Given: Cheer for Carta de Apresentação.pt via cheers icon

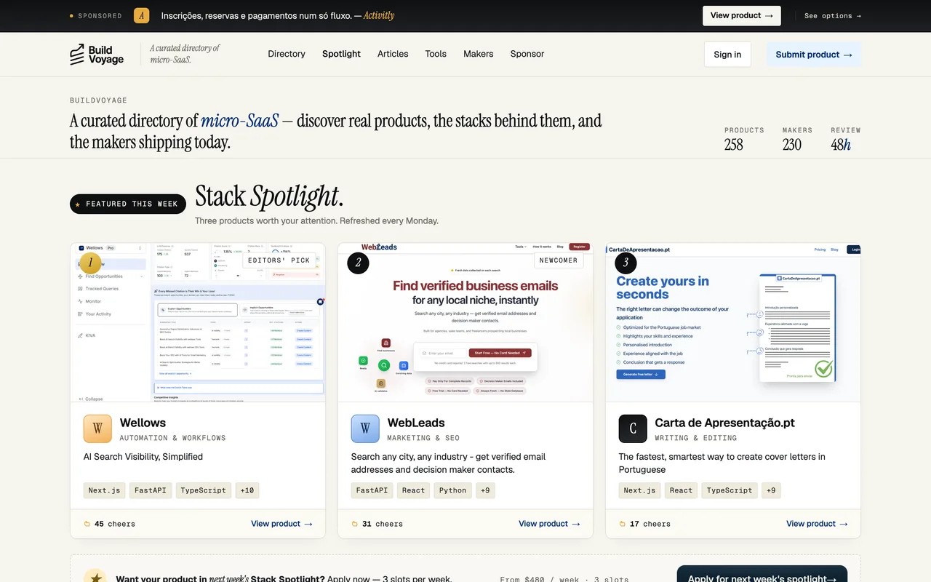Looking at the screenshot, I should (x=623, y=524).
